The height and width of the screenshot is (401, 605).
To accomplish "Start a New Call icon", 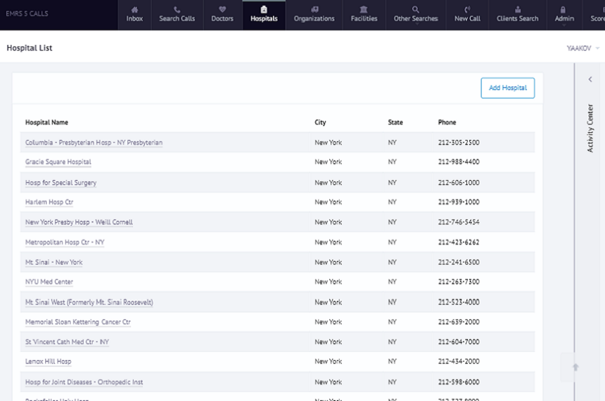I will click(x=467, y=9).
